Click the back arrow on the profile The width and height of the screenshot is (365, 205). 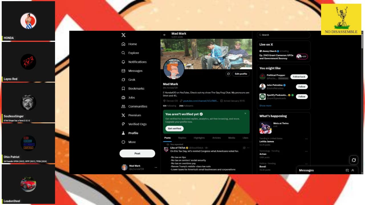click(165, 35)
